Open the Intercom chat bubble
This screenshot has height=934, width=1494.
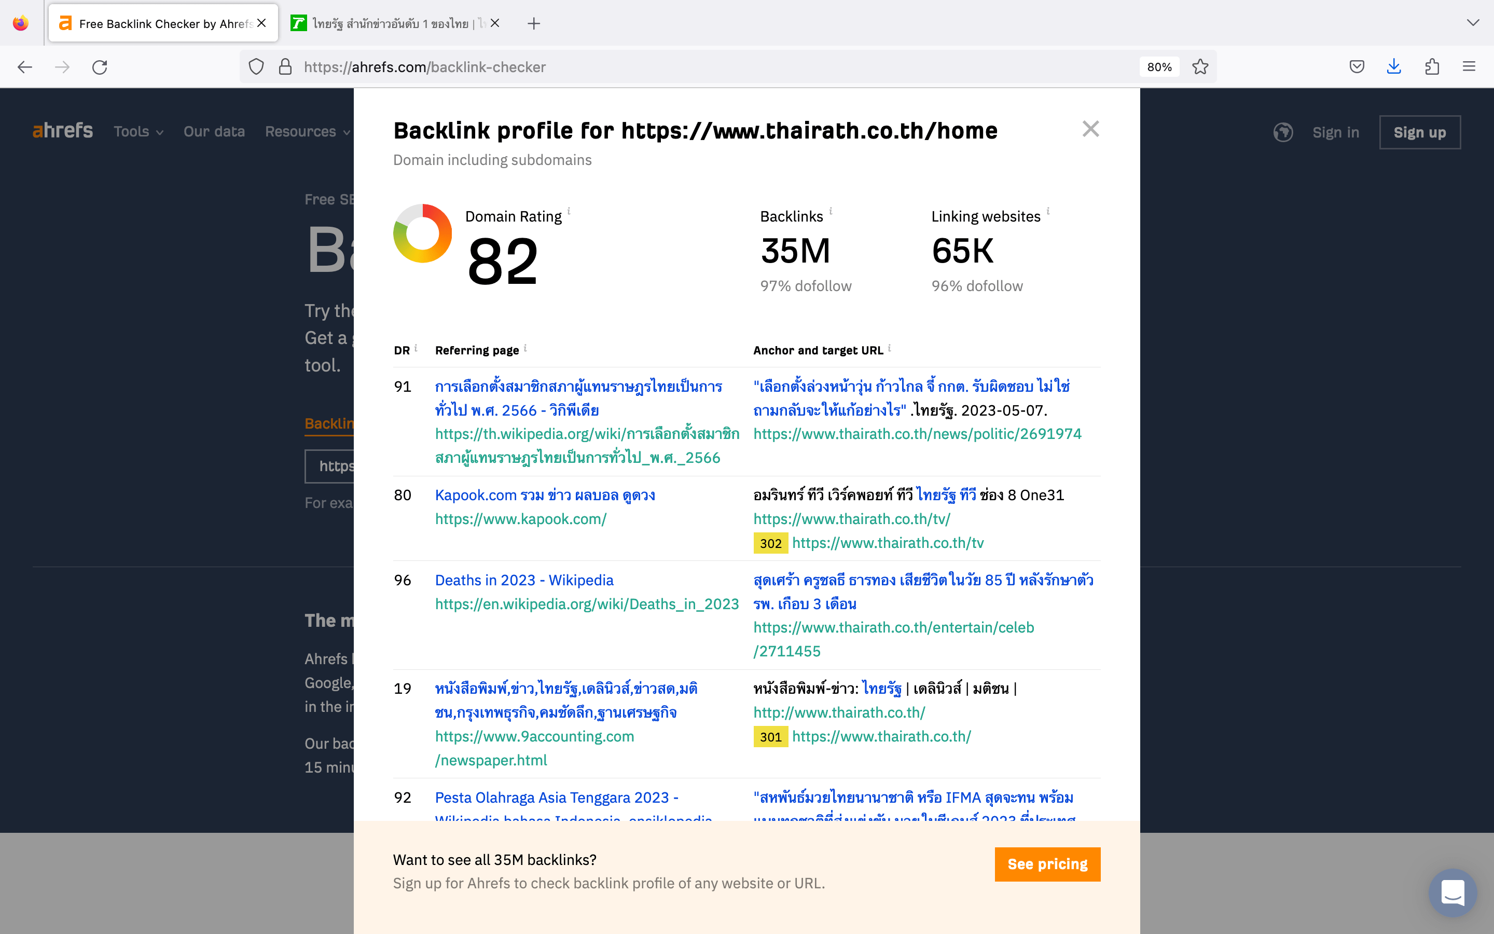tap(1453, 892)
